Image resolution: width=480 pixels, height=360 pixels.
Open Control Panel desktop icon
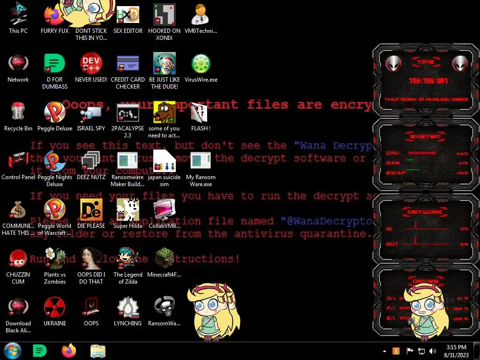pos(18,165)
